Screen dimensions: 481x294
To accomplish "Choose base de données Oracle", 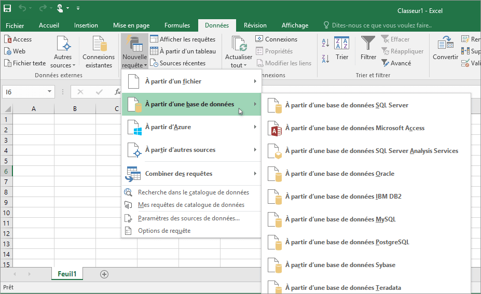I will 366,174.
